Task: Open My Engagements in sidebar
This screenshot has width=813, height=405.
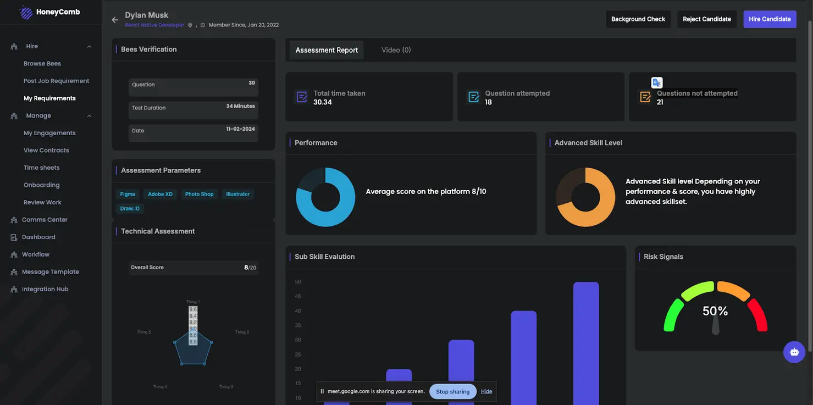Action: 49,133
